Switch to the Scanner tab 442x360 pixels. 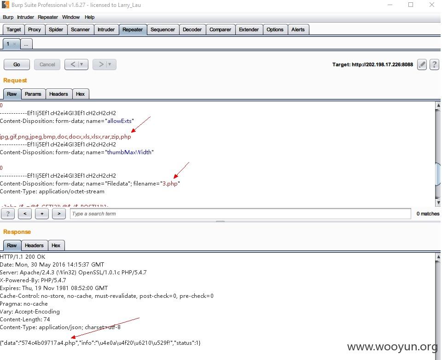coord(80,29)
